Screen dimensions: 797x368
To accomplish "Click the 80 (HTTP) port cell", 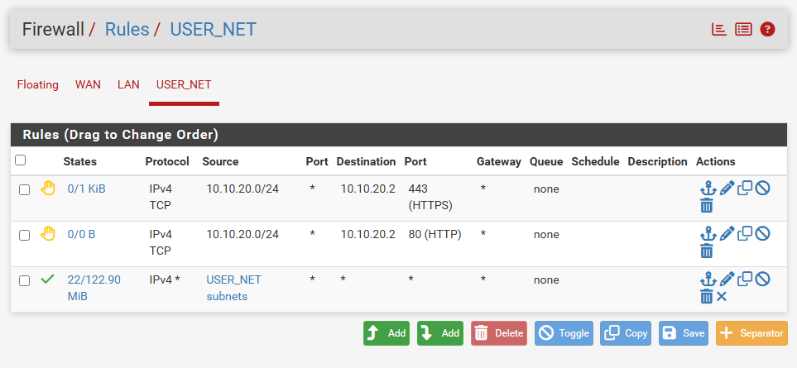I will [435, 235].
